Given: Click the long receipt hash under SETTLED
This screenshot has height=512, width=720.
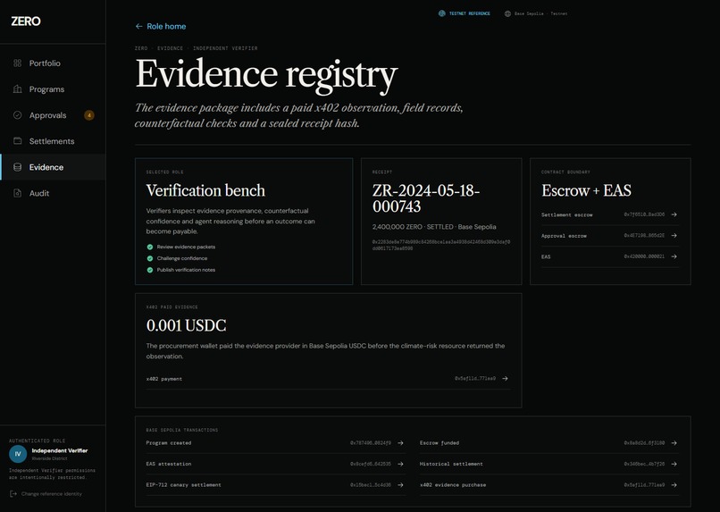Looking at the screenshot, I should [440, 245].
